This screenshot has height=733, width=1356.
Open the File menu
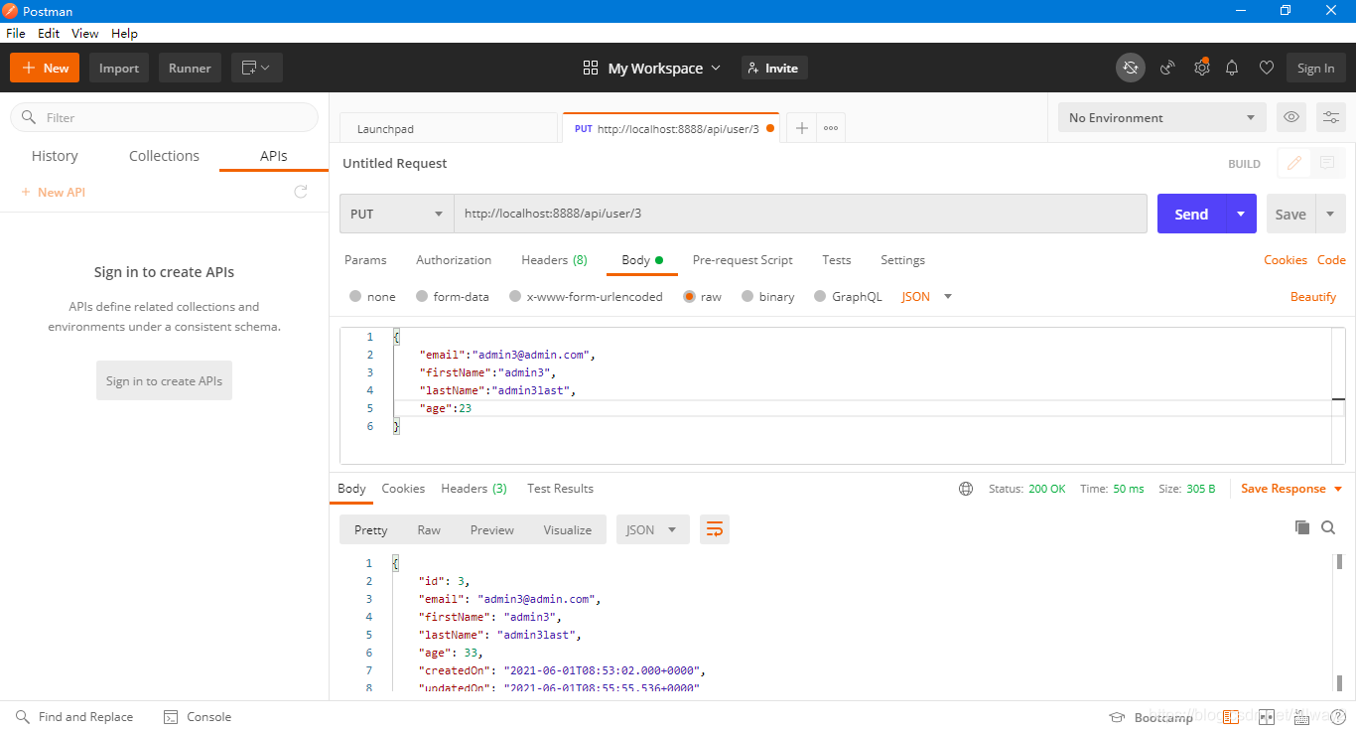click(15, 33)
